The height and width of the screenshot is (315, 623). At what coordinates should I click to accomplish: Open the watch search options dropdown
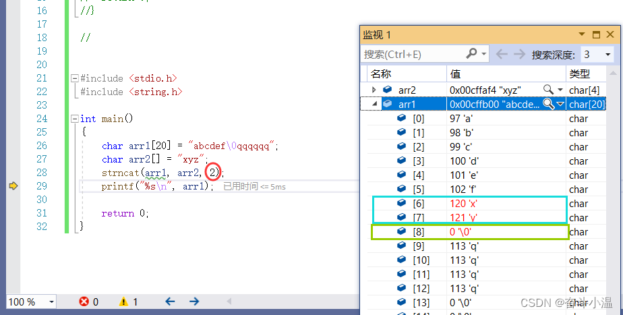[x=483, y=54]
